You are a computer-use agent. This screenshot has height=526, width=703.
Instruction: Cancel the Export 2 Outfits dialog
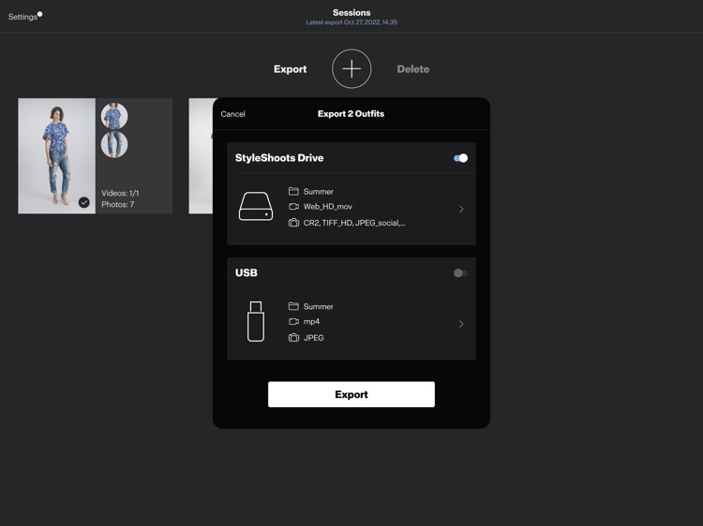tap(232, 114)
